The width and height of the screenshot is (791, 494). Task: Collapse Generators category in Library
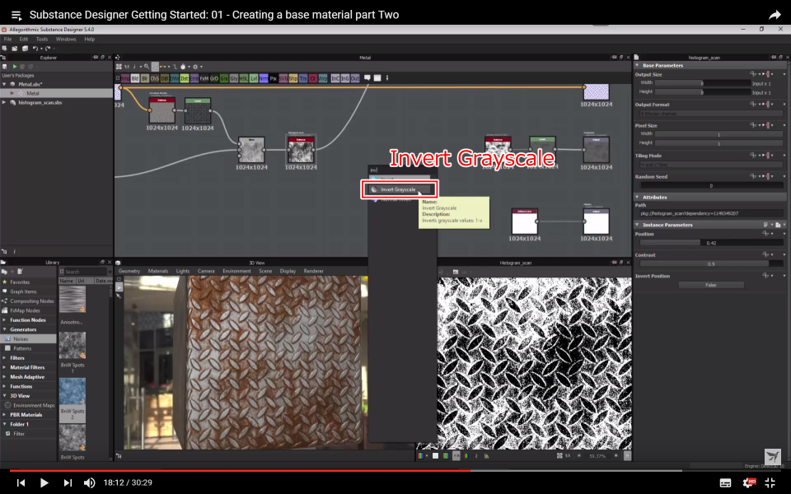point(5,329)
